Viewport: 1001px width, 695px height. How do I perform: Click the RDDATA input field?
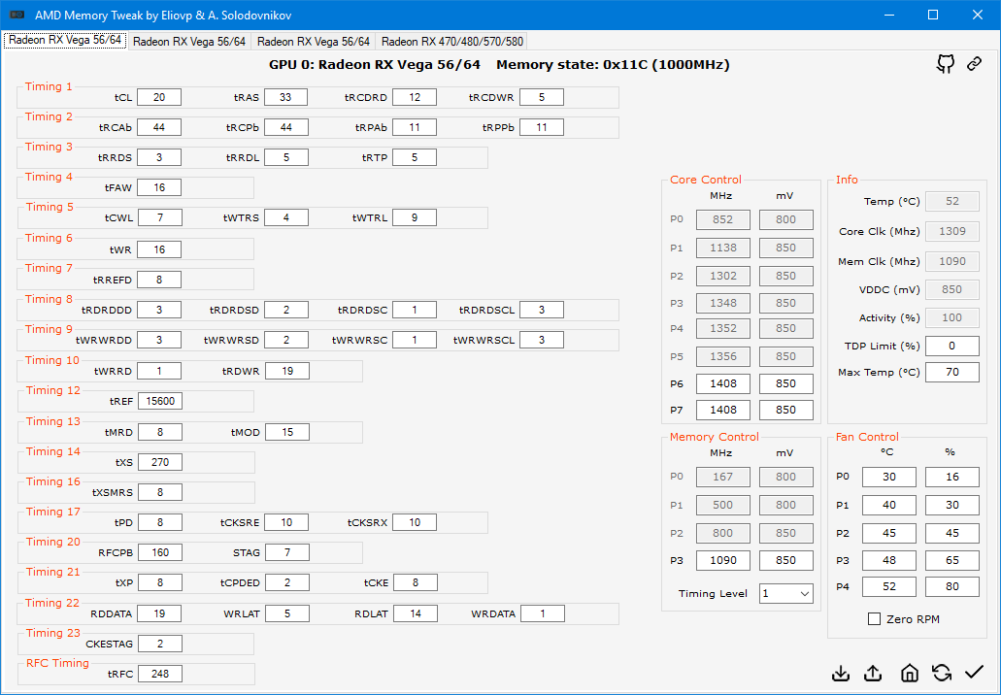pyautogui.click(x=159, y=613)
